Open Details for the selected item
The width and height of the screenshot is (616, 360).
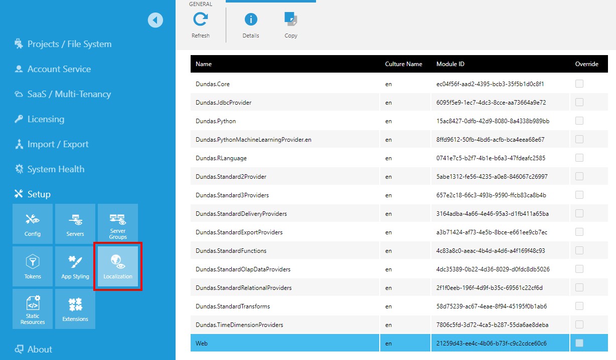click(250, 23)
